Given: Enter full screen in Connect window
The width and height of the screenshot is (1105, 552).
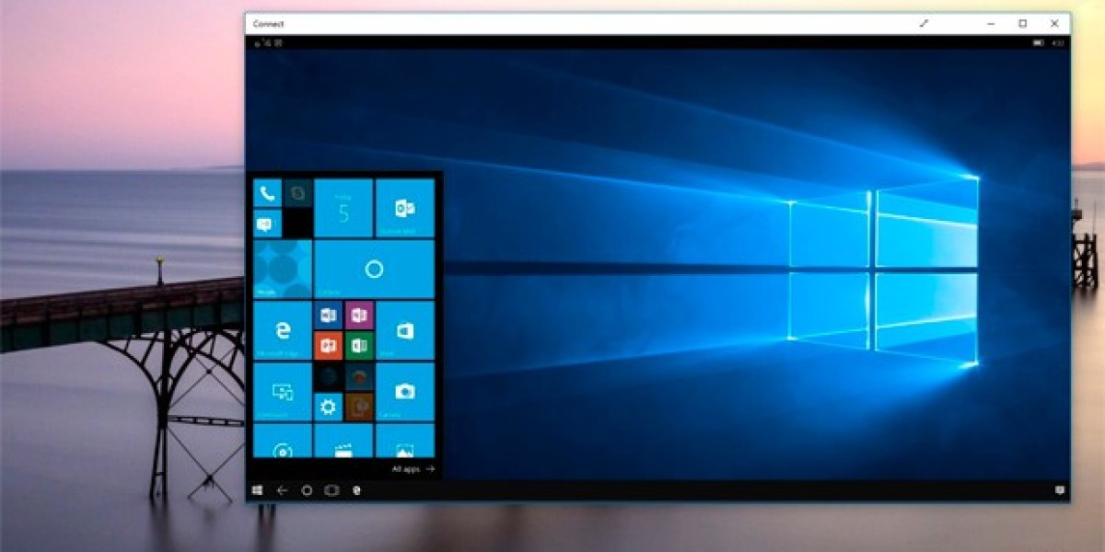Looking at the screenshot, I should pos(924,24).
